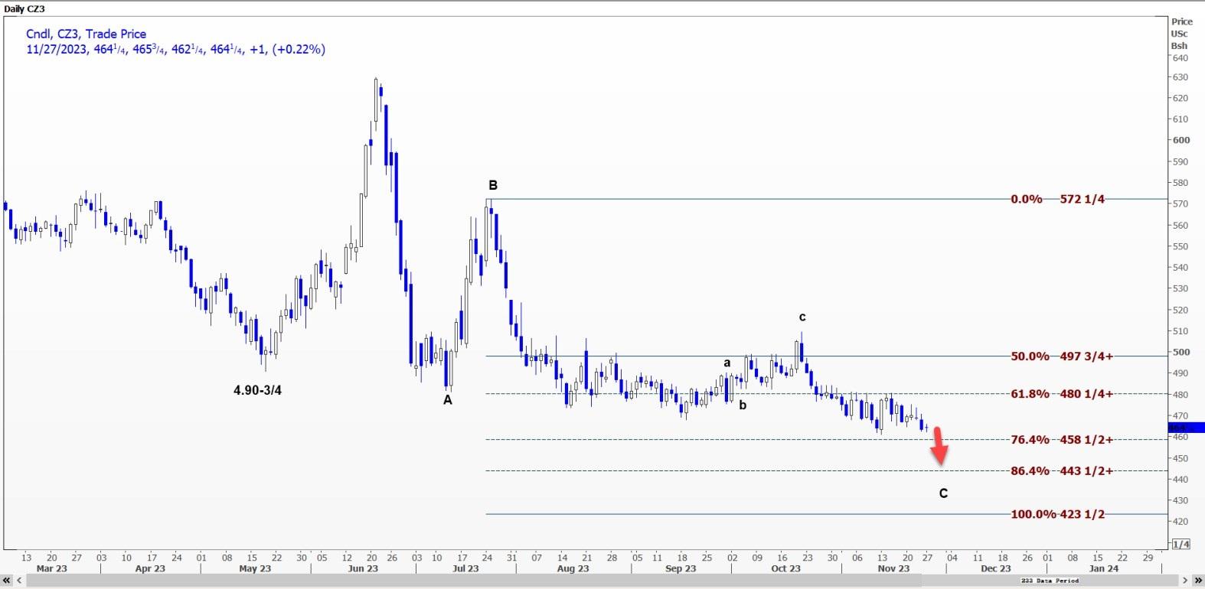Select the 'Cndl, CZ3, Trade Price' legend line
The width and height of the screenshot is (1205, 589).
click(86, 34)
